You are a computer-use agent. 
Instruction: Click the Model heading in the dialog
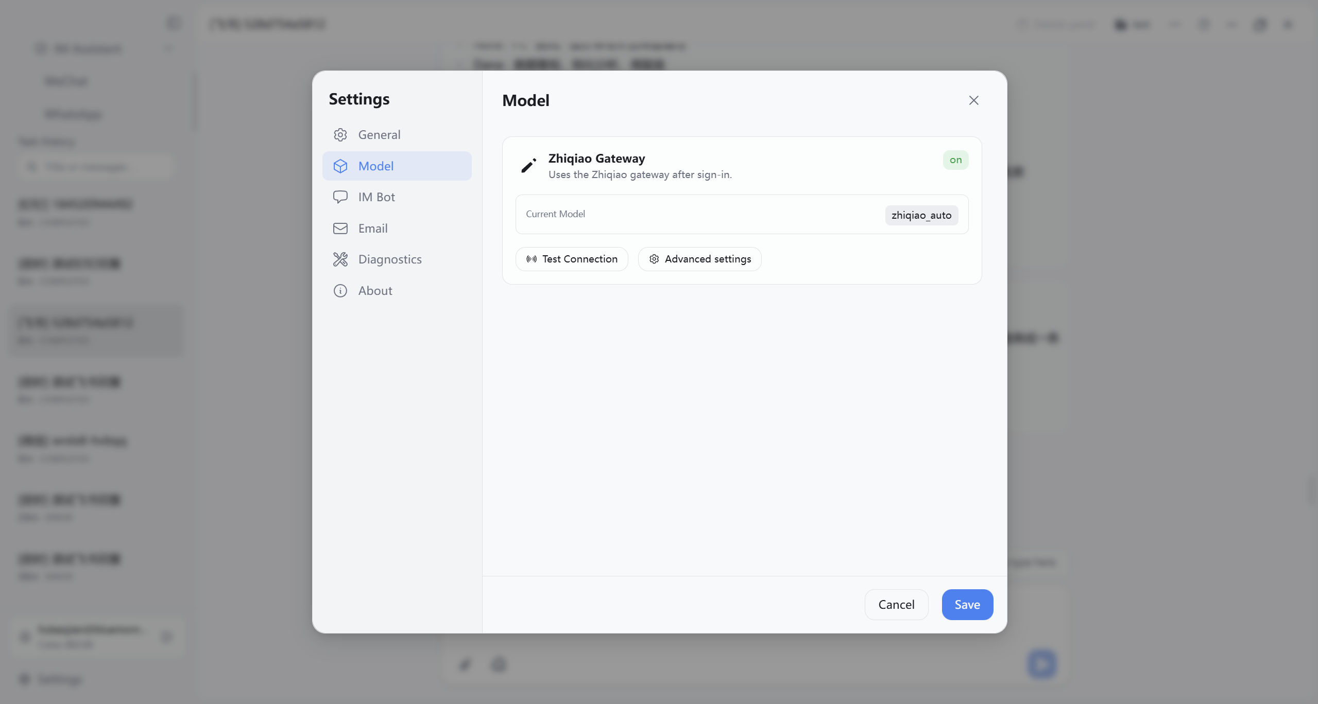(525, 100)
